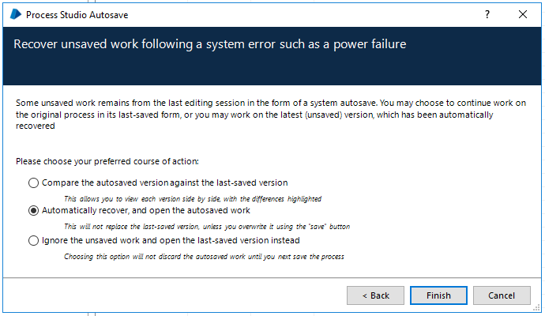Click the 'will not replace the last-saved version' note
This screenshot has height=316, width=545.
point(207,227)
